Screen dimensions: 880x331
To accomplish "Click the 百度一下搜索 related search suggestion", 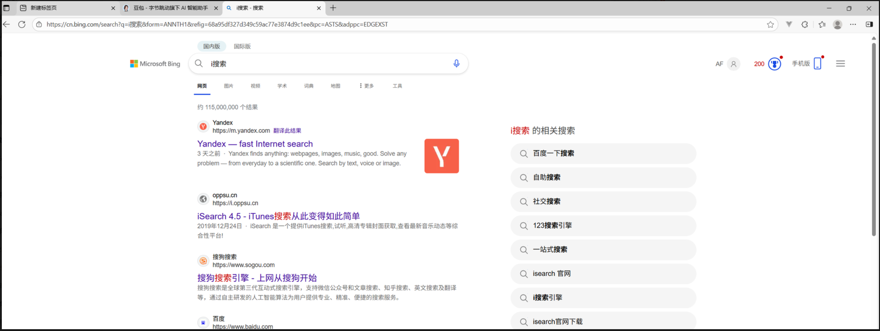I will click(602, 153).
